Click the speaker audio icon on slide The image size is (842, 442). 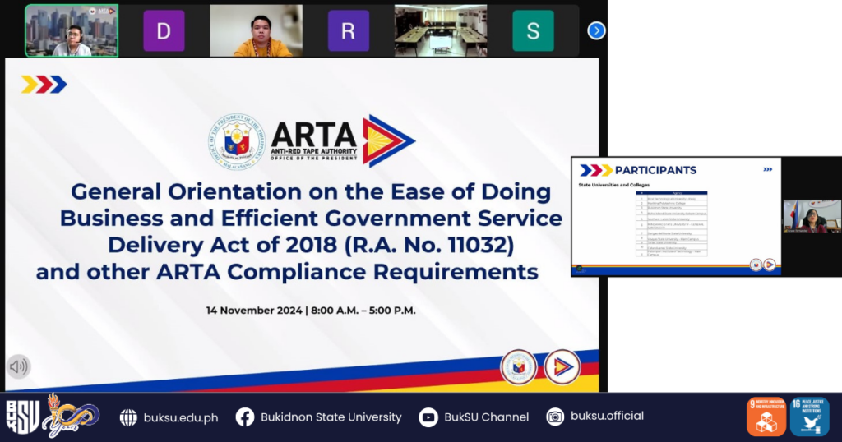[x=18, y=367]
